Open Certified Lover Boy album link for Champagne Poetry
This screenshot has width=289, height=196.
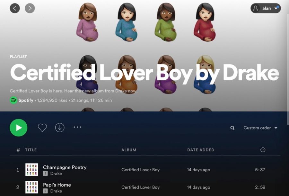pyautogui.click(x=140, y=170)
